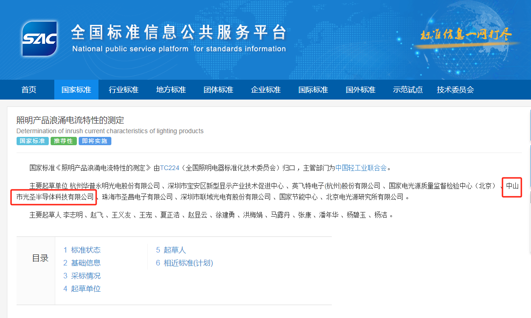Click the SAC logo icon
Image resolution: width=531 pixels, height=318 pixels.
click(x=39, y=39)
